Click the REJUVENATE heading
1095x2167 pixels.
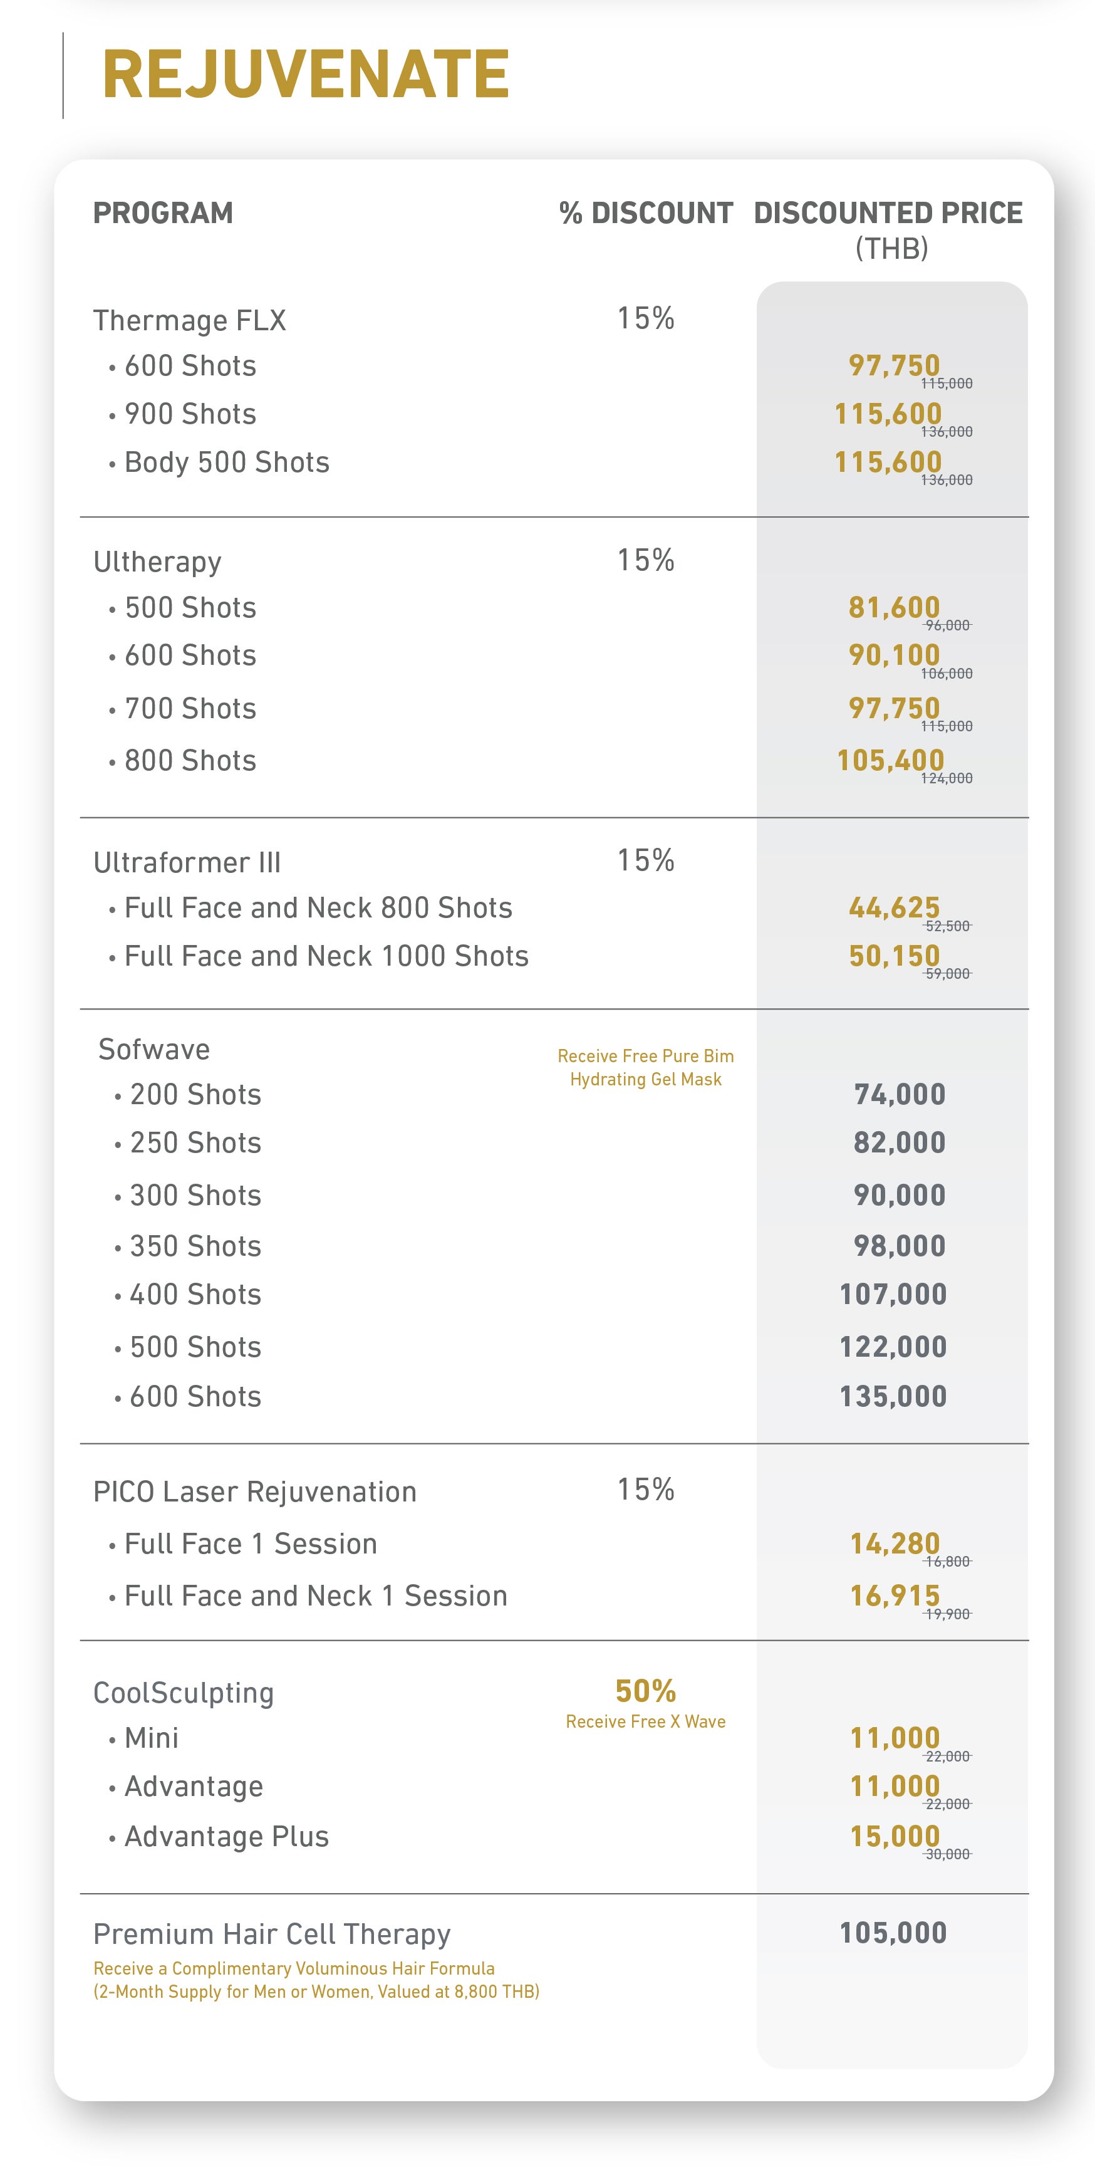coord(305,74)
